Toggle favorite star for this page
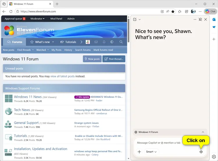Screen dimensions: 218x161 point(173,11)
